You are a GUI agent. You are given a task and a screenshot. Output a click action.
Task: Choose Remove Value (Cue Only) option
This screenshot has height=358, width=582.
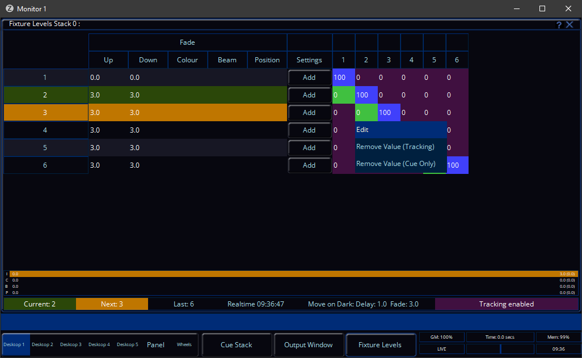[400, 164]
